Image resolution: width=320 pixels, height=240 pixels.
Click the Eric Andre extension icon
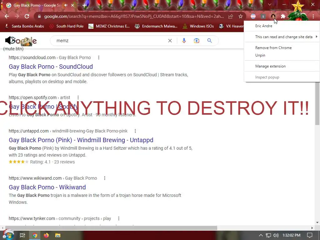point(273,16)
